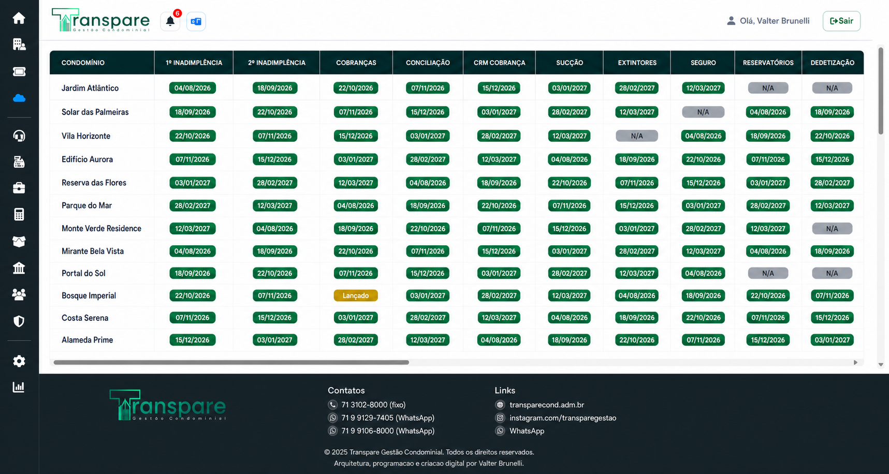The width and height of the screenshot is (889, 474).
Task: Click Jardim Atlântico Reservatórios N/A badge
Action: pos(768,88)
